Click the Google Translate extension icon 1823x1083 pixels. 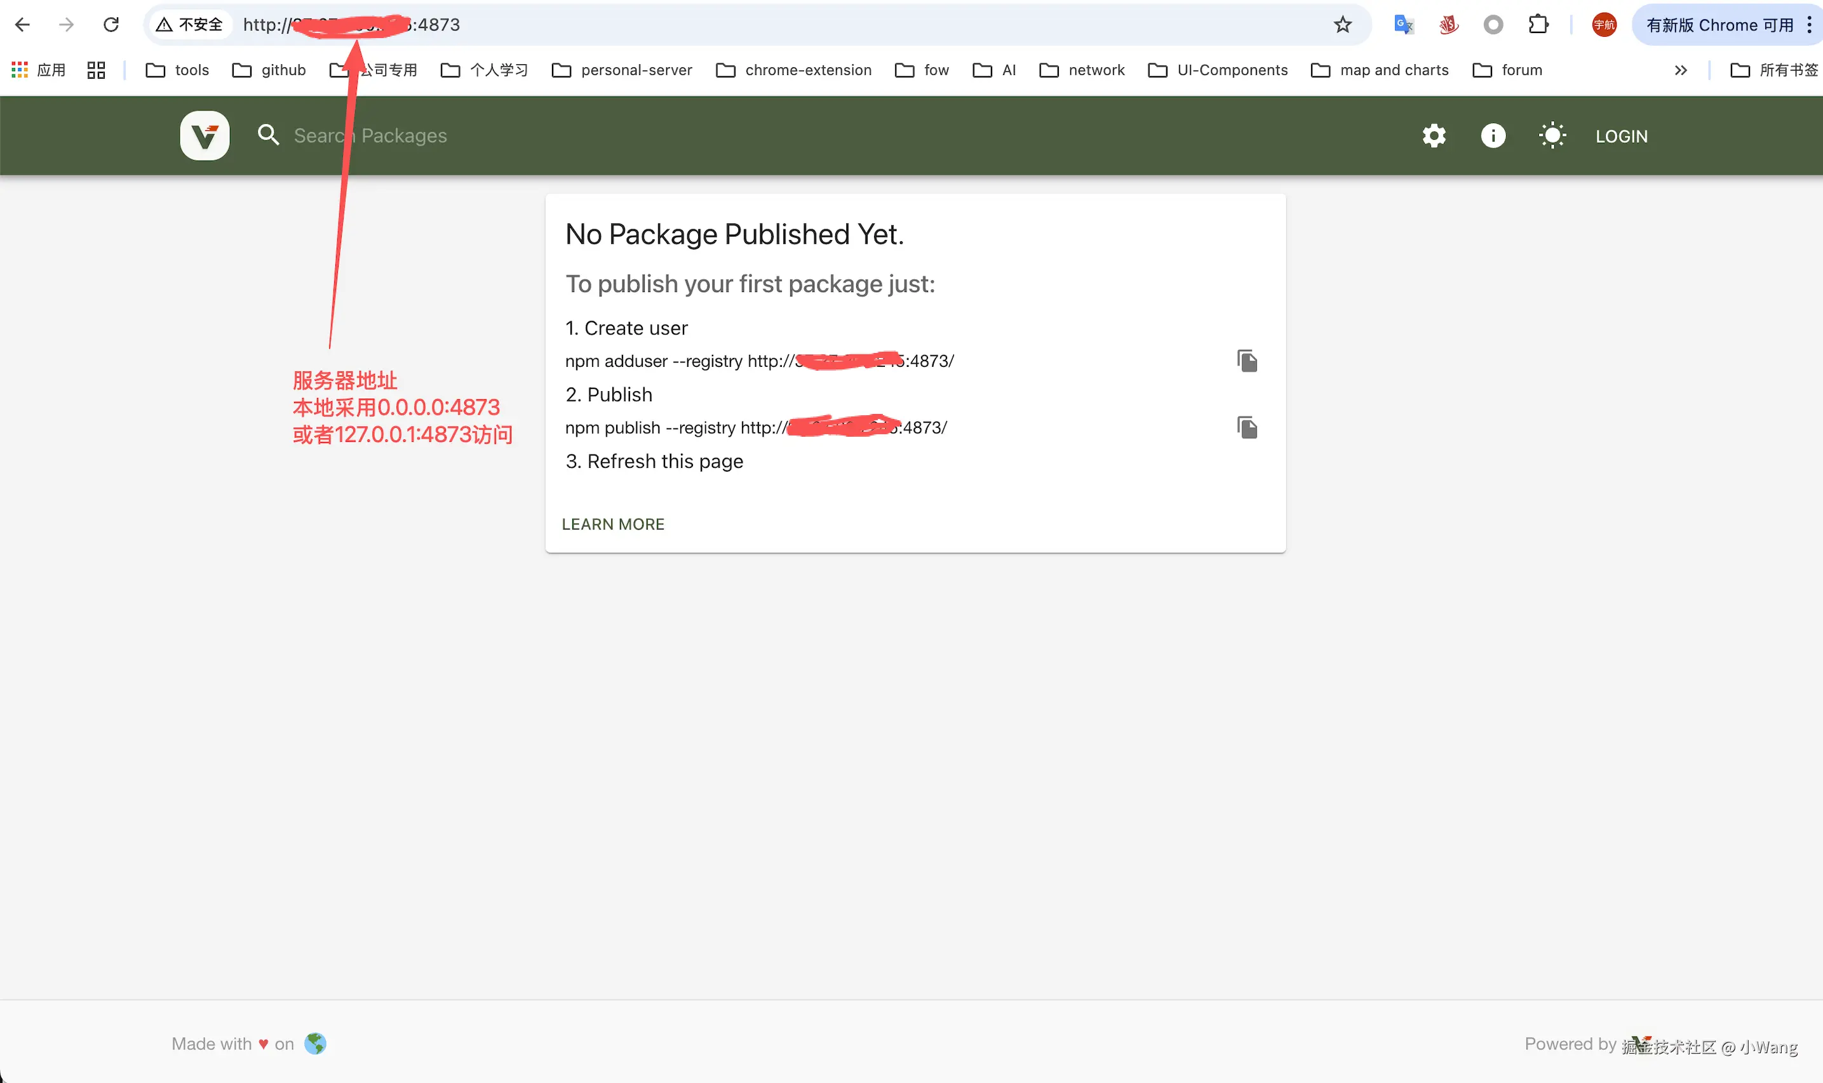tap(1403, 25)
